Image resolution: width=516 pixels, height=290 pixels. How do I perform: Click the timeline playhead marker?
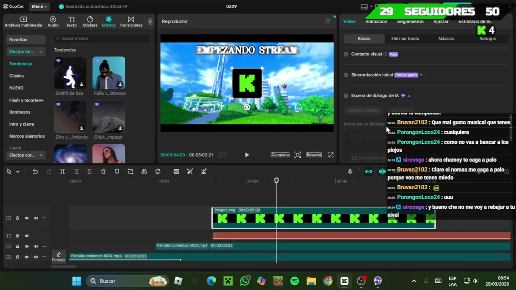click(277, 180)
